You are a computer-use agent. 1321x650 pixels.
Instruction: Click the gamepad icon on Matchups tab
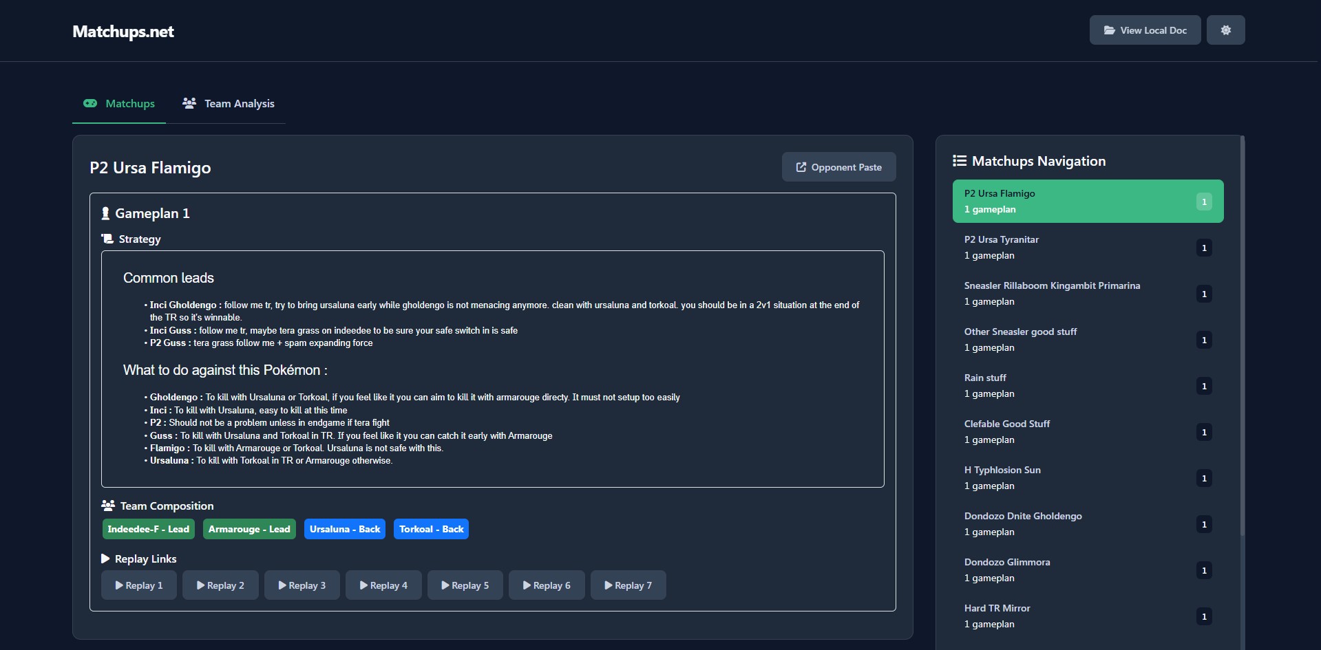coord(90,103)
